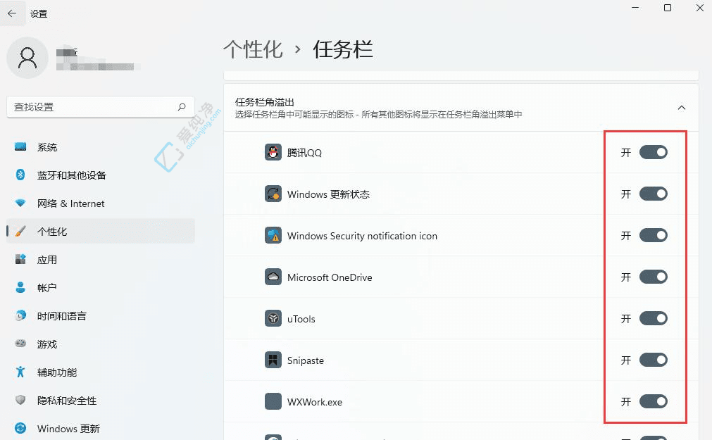This screenshot has height=440, width=712.
Task: Turn off the Snipaste taskbar icon
Action: [x=654, y=360]
